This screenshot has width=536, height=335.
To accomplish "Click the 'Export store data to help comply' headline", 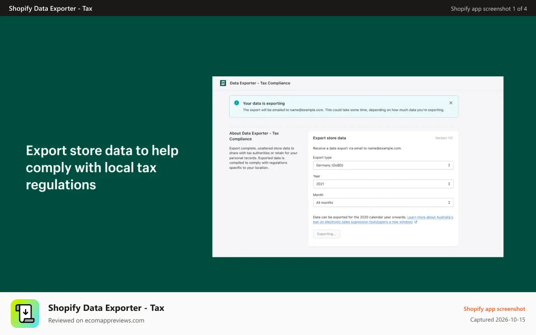I will 102,167.
